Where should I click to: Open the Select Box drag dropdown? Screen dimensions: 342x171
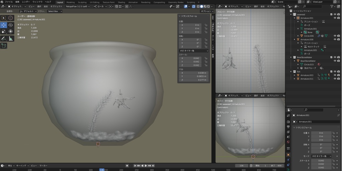coord(55,11)
